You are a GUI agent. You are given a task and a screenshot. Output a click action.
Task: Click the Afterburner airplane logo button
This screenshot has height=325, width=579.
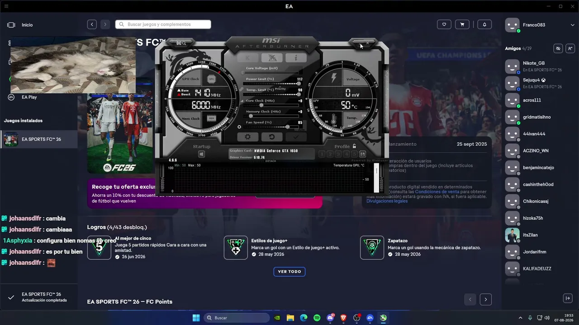[x=272, y=58]
